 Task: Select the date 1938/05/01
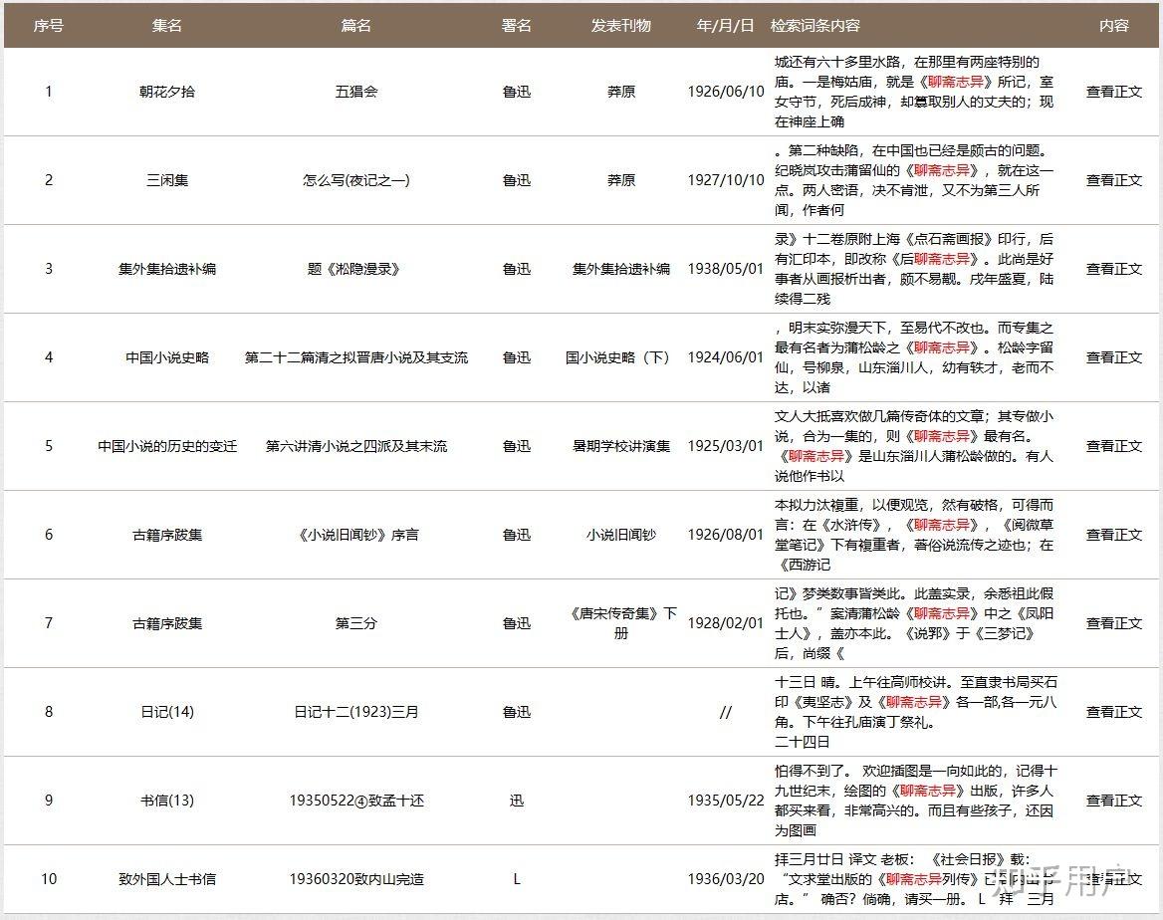[x=726, y=269]
